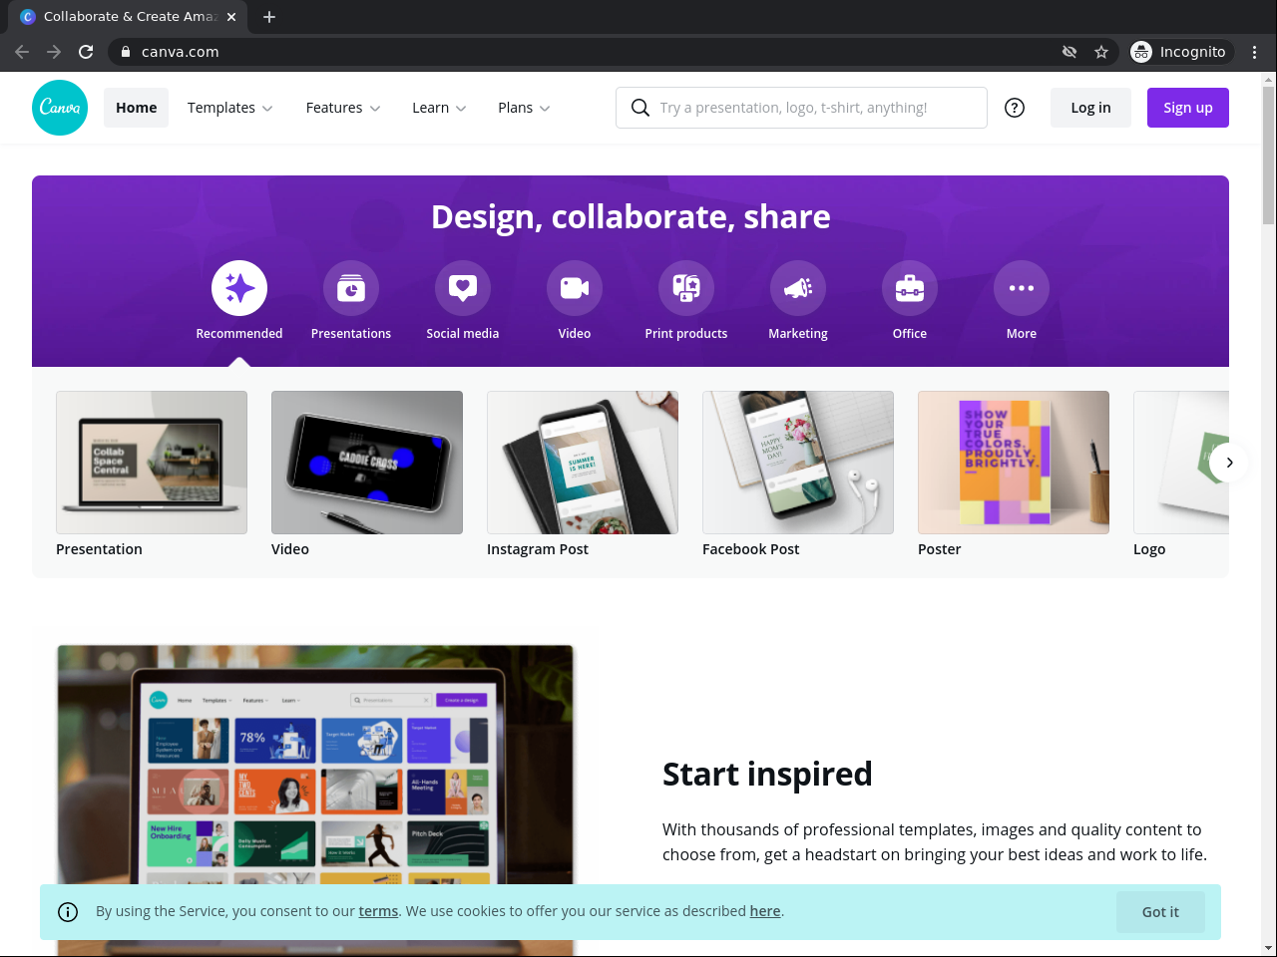View site info via the lock icon

click(x=126, y=52)
